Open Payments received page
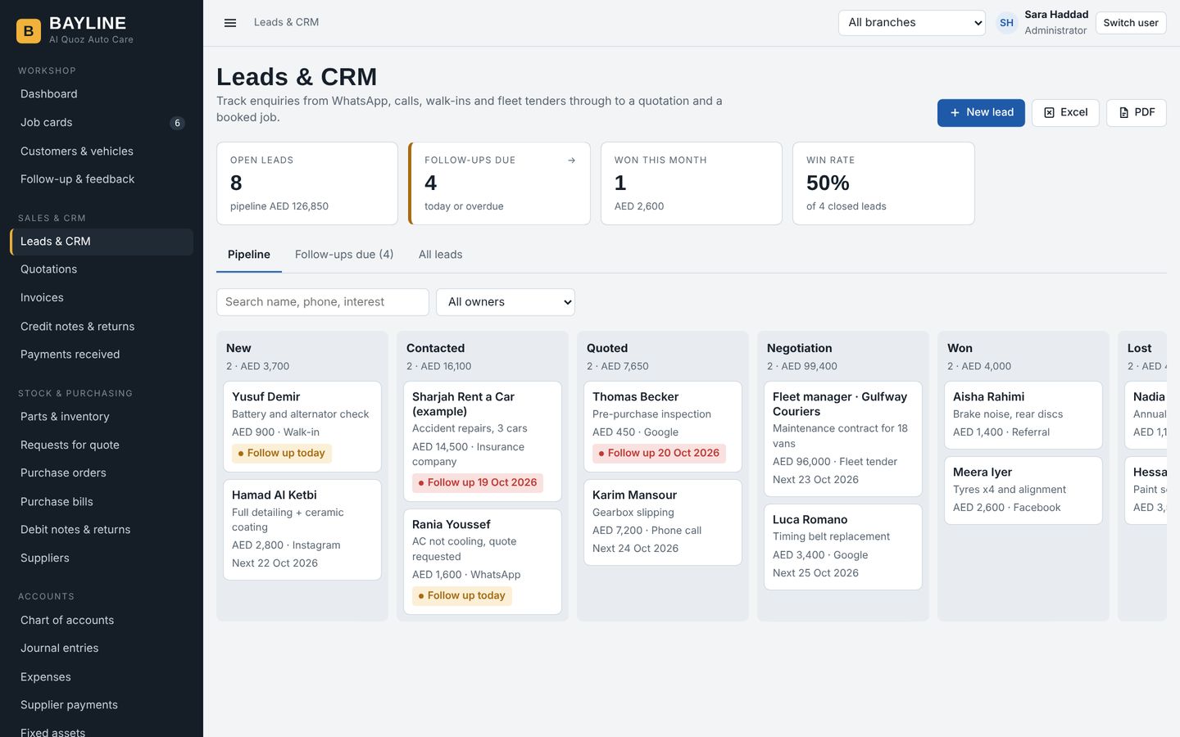Image resolution: width=1180 pixels, height=737 pixels. click(102, 355)
